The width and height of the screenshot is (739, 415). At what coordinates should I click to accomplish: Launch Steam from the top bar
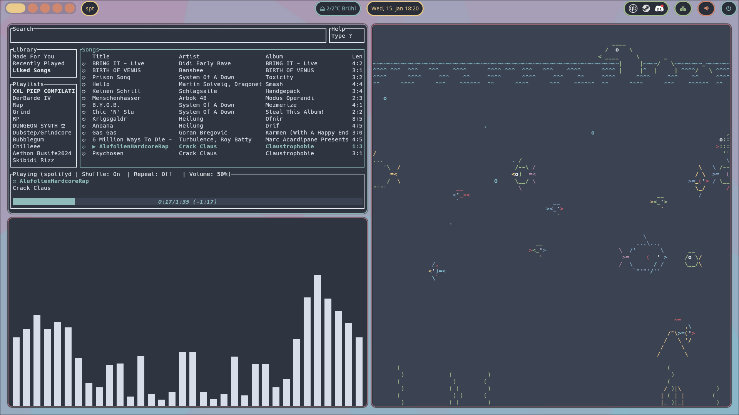[646, 8]
